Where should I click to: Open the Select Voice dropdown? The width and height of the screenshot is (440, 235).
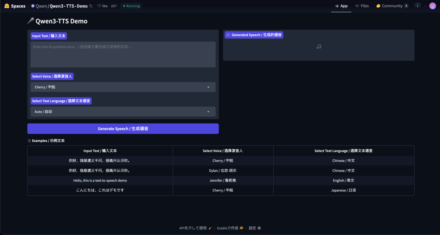pos(123,87)
